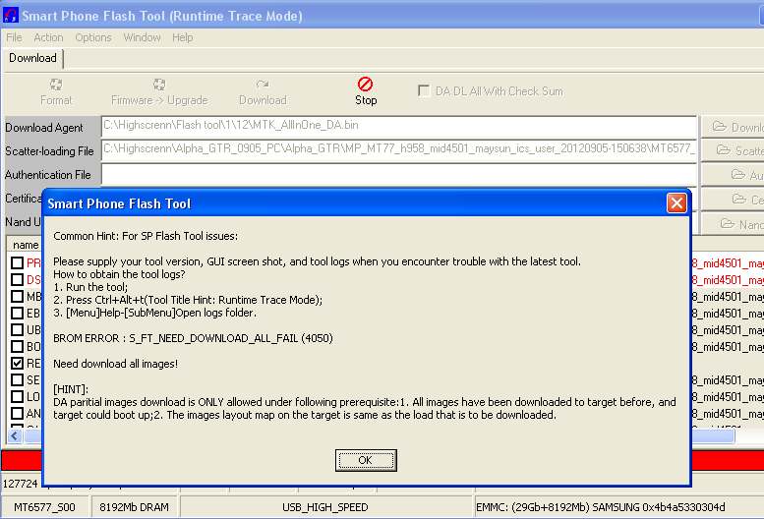
Task: Open the Action menu
Action: click(x=48, y=37)
